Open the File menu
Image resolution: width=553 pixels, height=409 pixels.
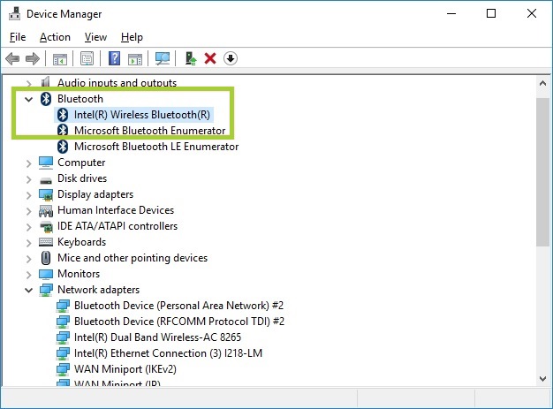18,37
